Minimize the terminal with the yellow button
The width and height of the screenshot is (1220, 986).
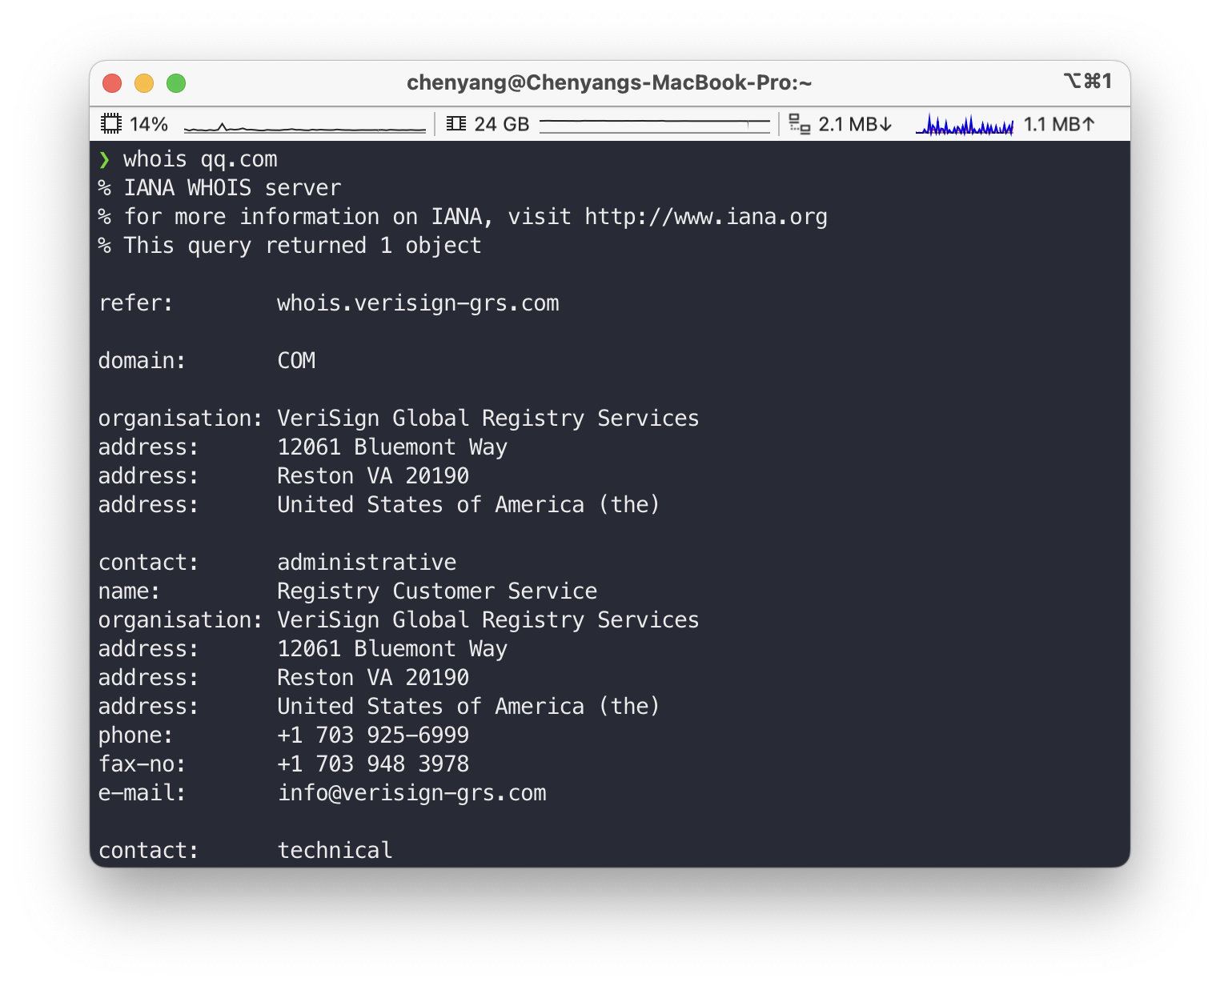(144, 83)
